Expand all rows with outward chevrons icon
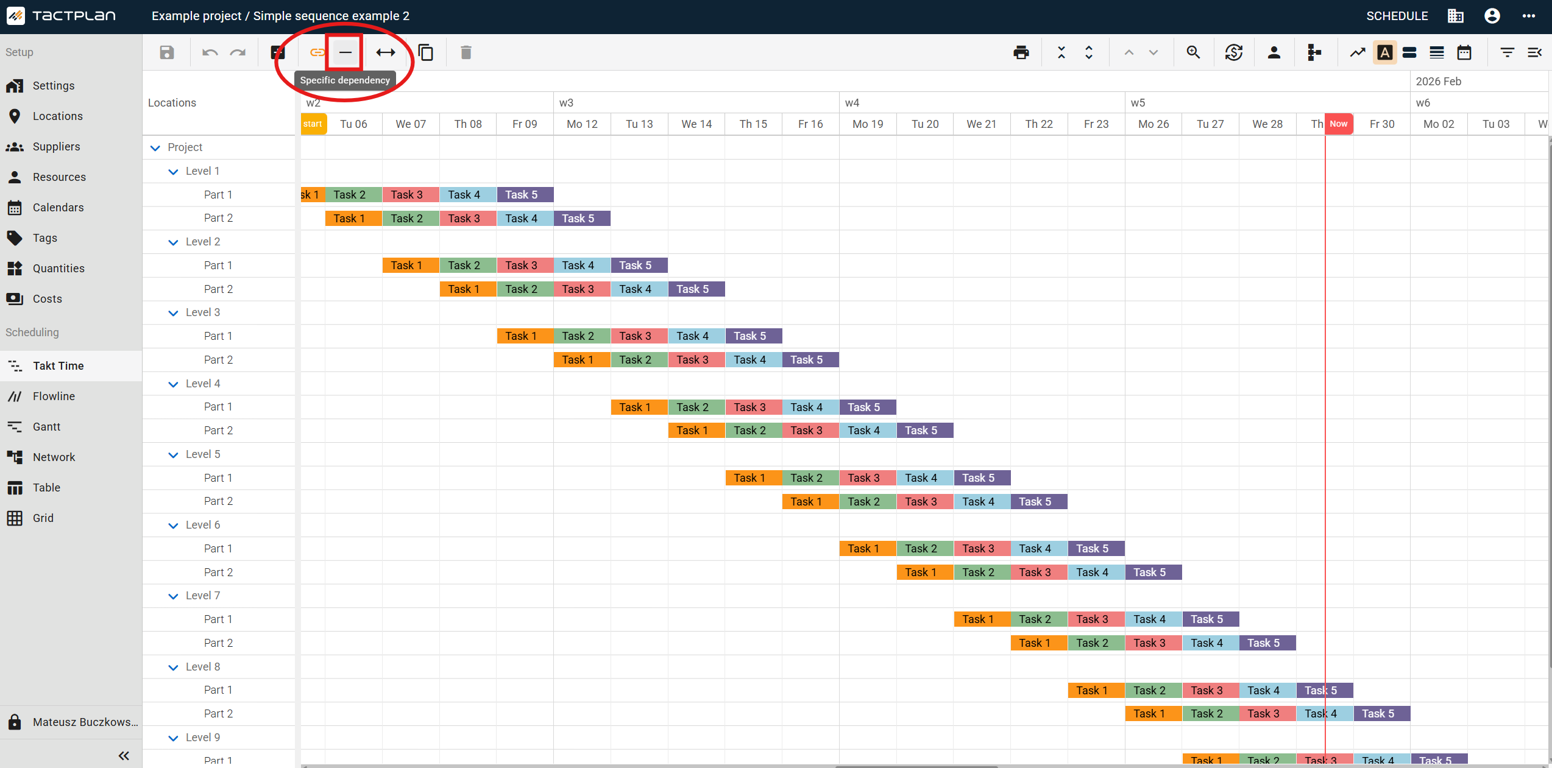 click(1089, 52)
